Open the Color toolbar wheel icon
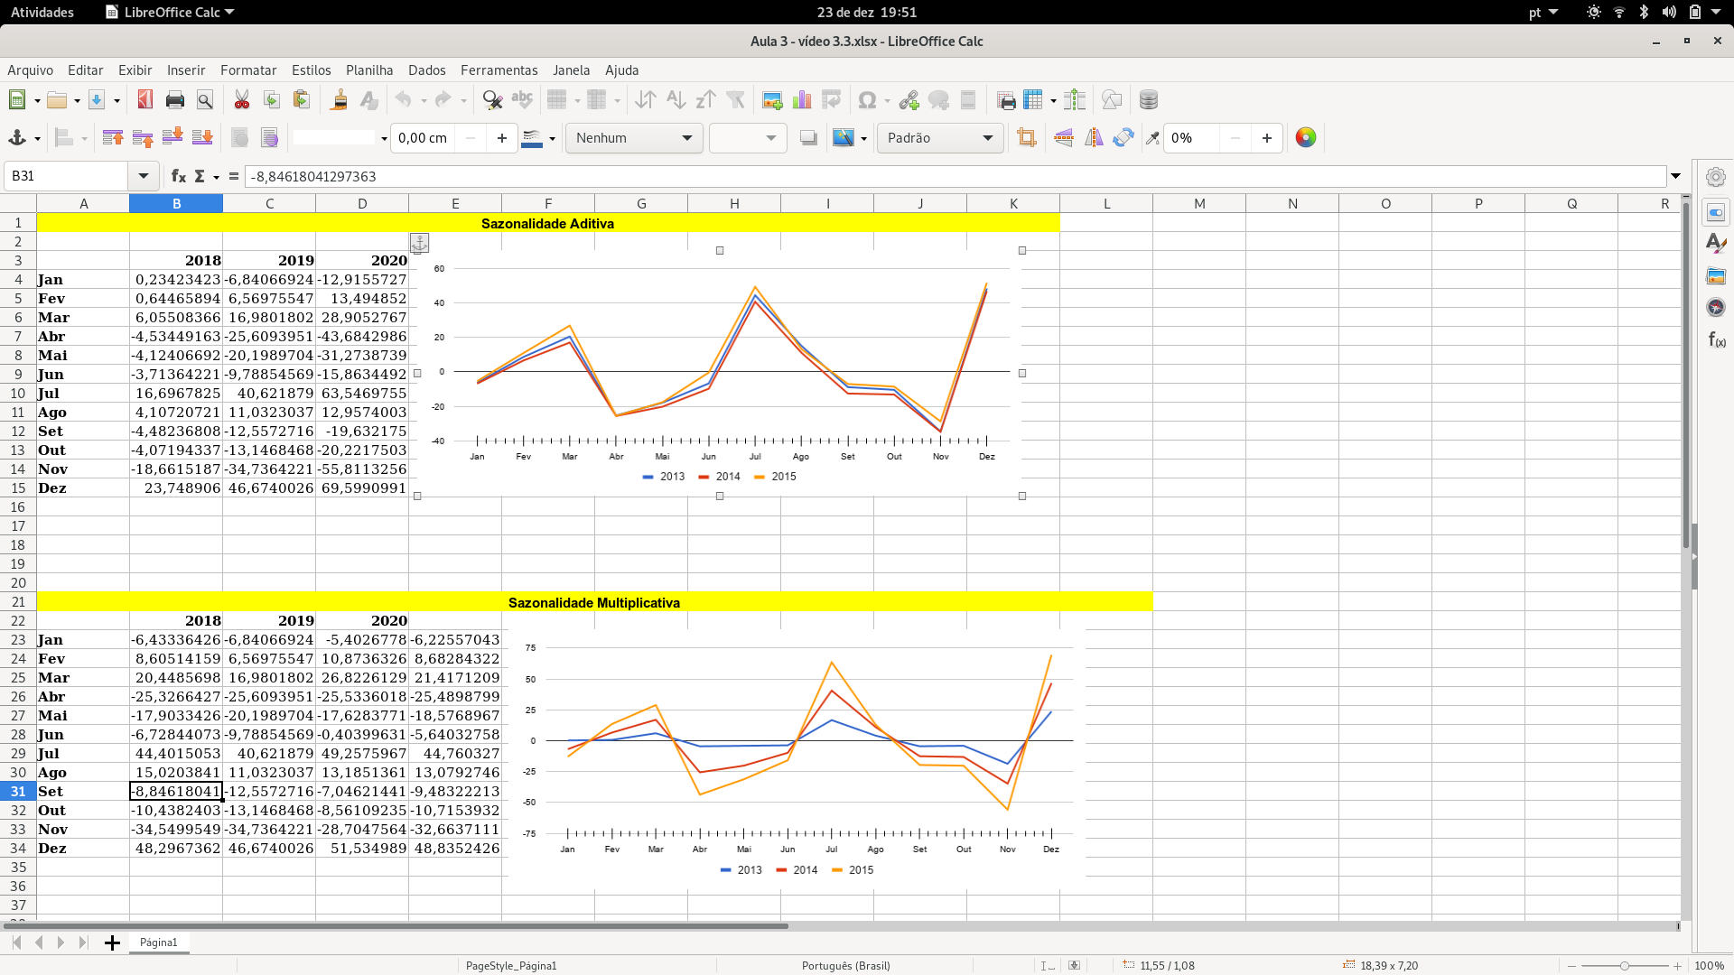Viewport: 1734px width, 975px height. coord(1306,138)
